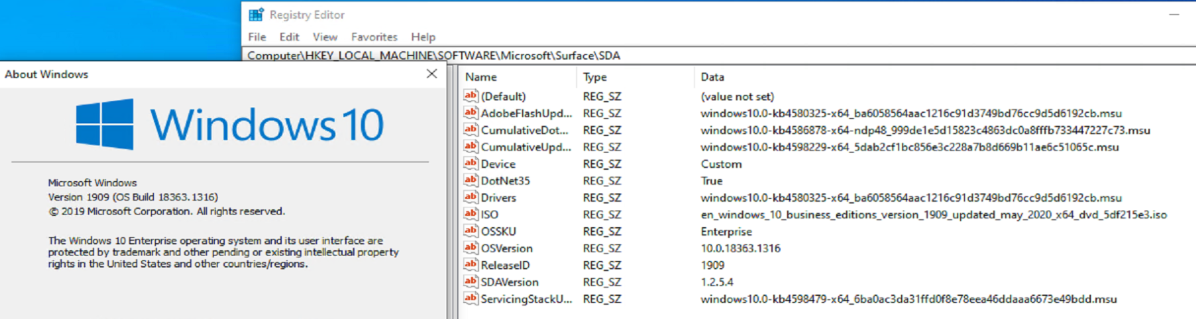The height and width of the screenshot is (319, 1196).
Task: Select the Device registry value
Action: tap(498, 164)
